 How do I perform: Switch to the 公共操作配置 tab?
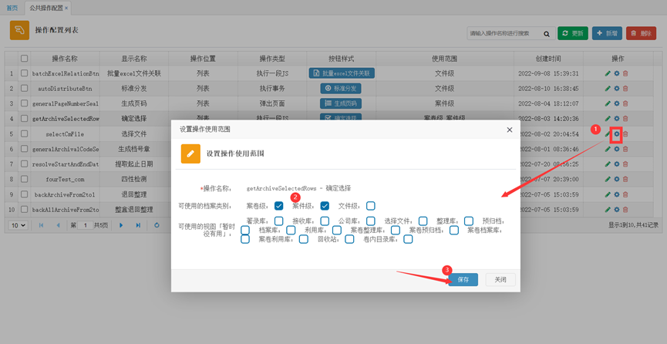click(46, 8)
